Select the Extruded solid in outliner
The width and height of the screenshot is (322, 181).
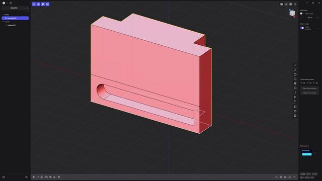click(15, 18)
